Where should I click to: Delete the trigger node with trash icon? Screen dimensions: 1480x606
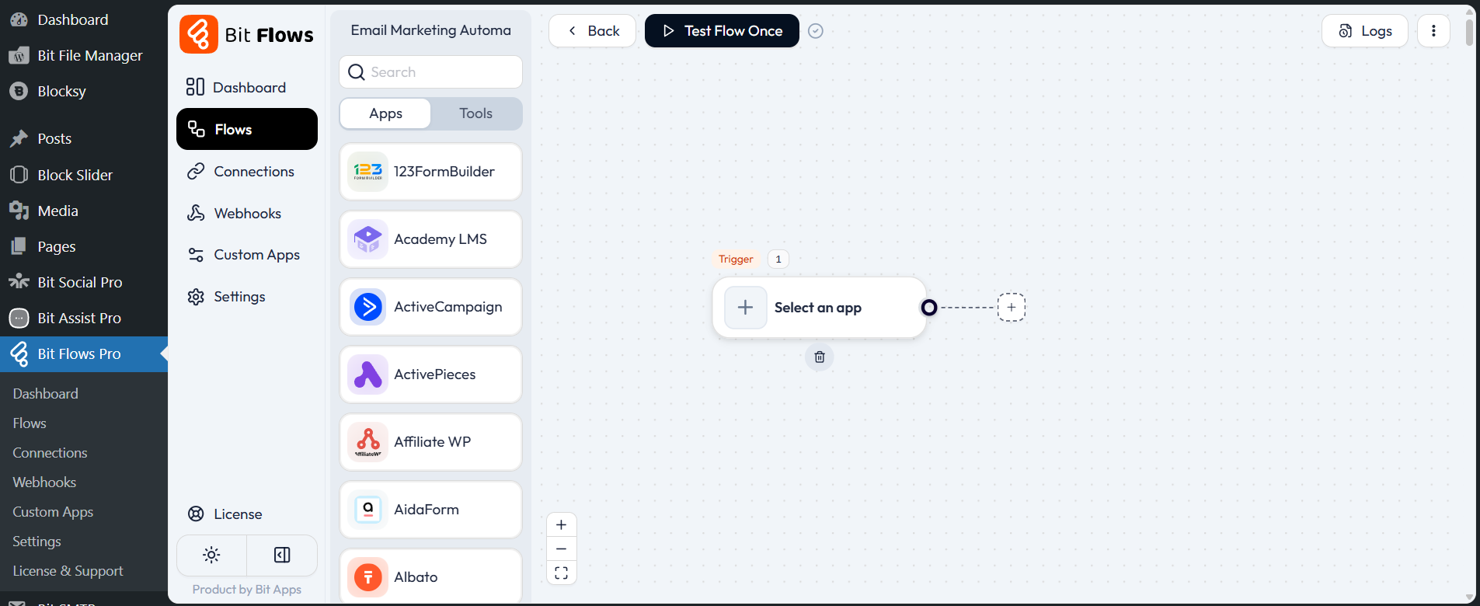click(x=819, y=357)
